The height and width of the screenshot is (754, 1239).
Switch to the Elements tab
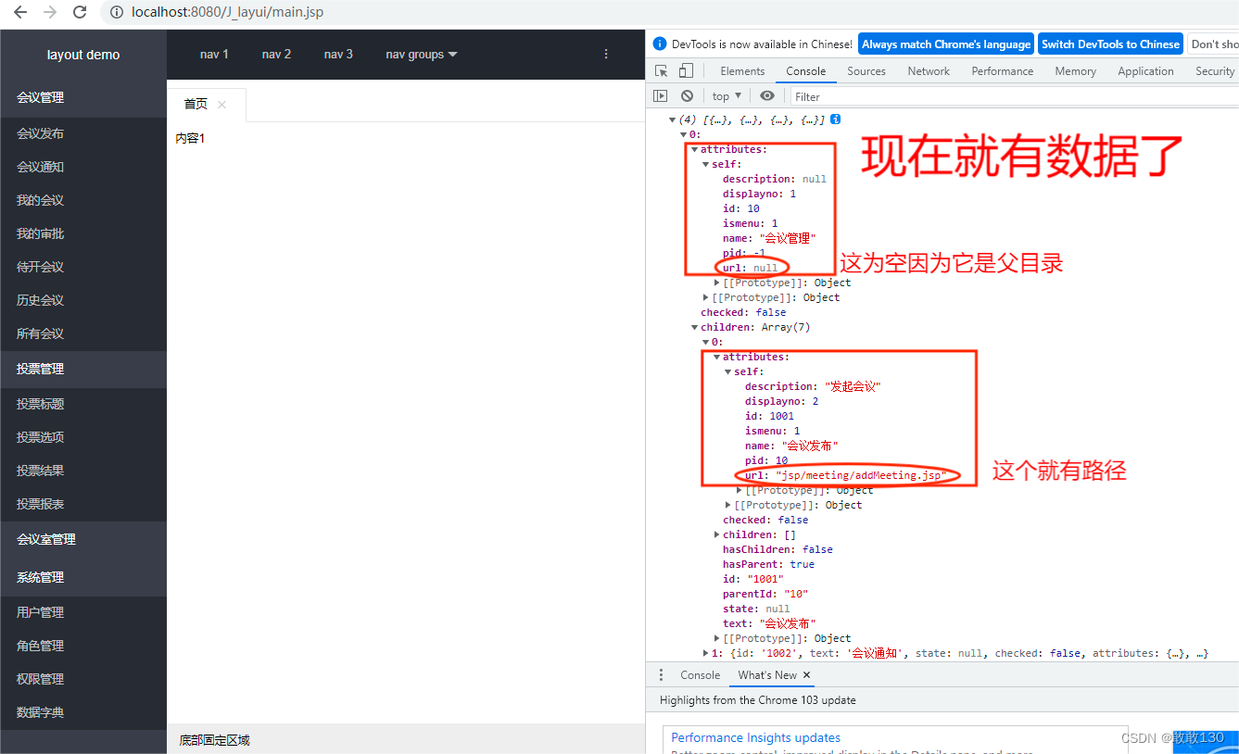pos(742,70)
